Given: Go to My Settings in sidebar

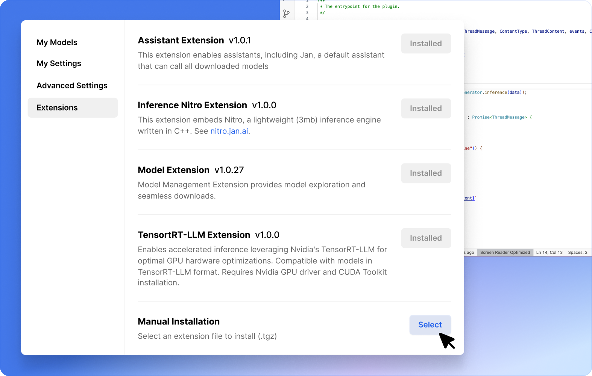Looking at the screenshot, I should pos(59,64).
